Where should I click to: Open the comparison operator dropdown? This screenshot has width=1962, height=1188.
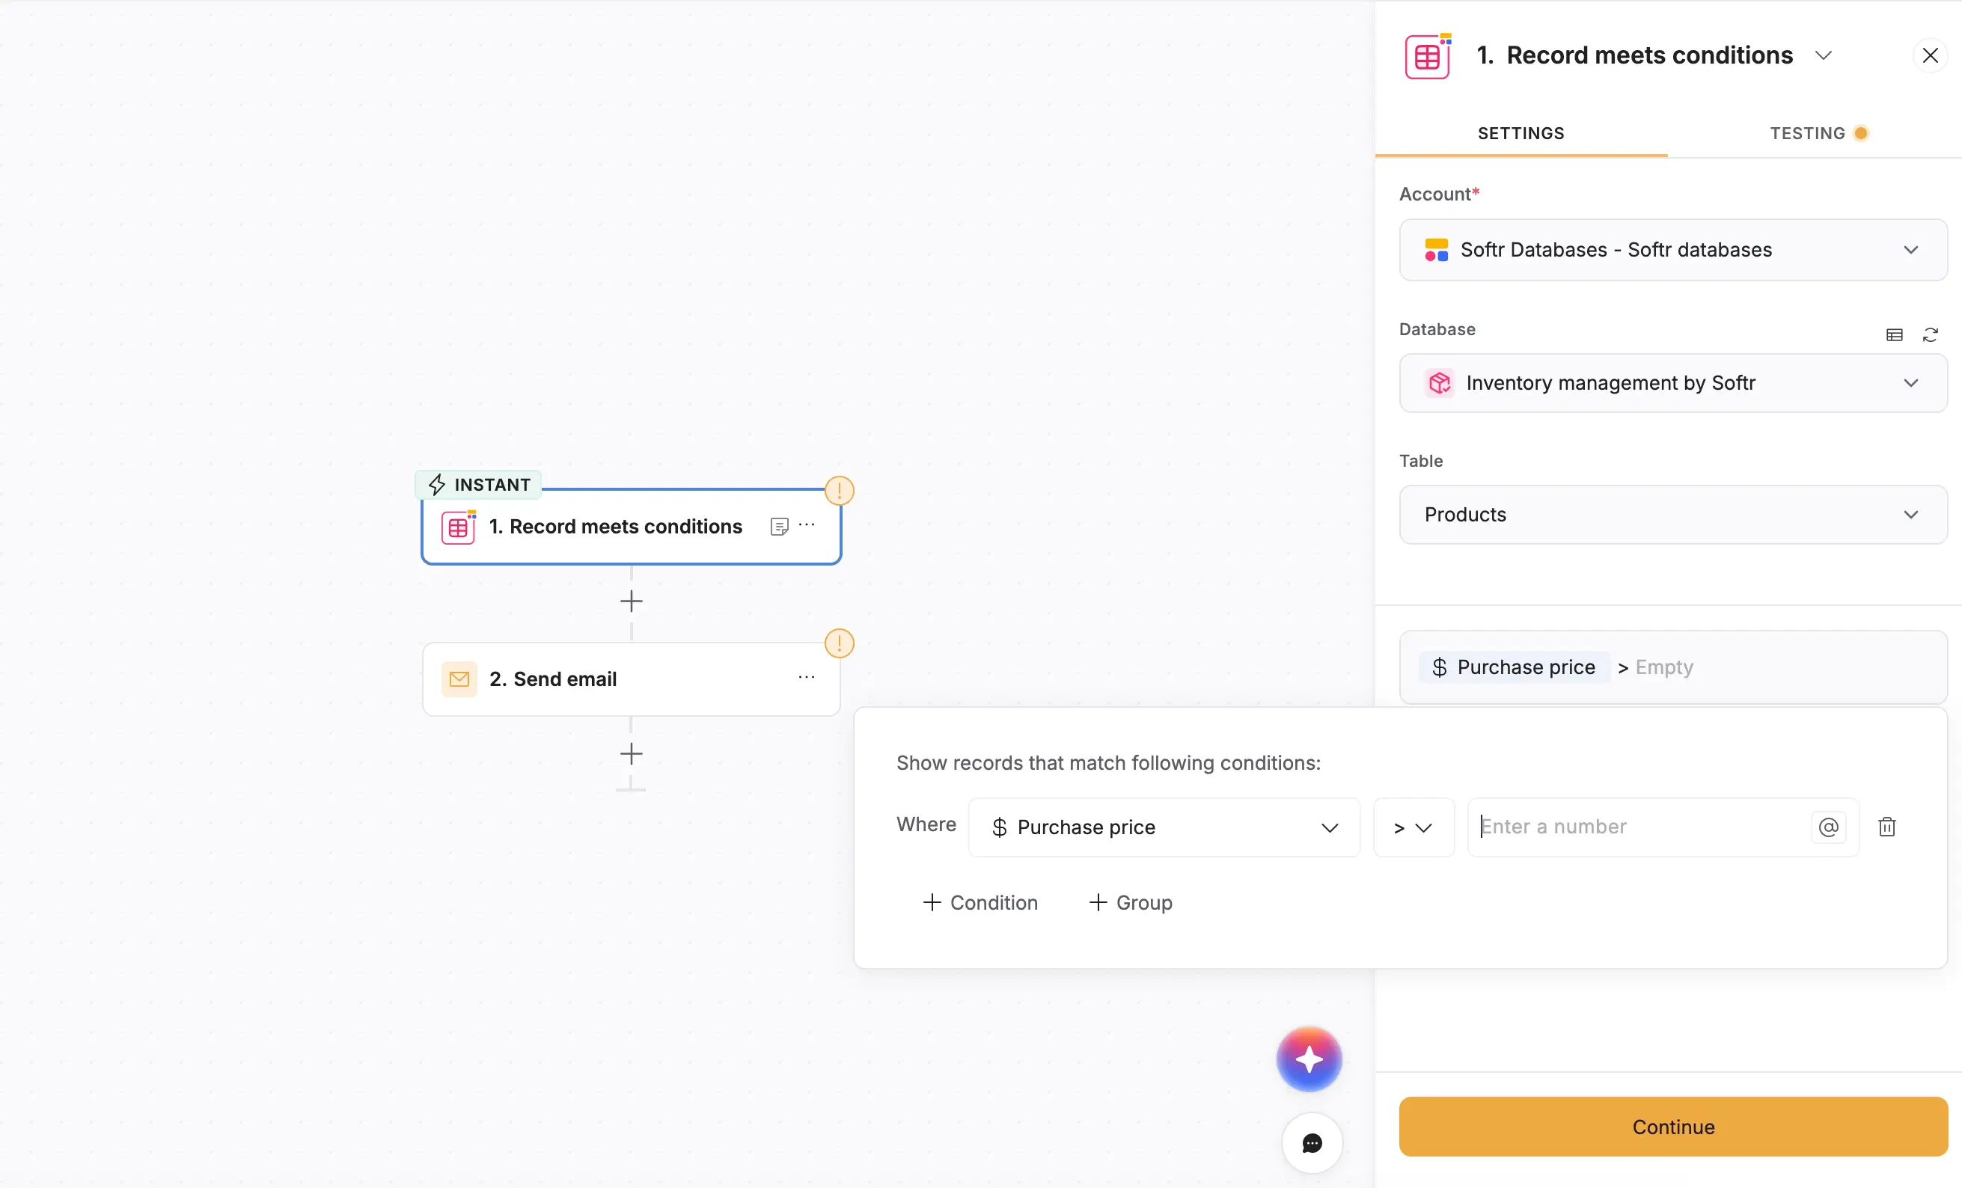click(x=1413, y=827)
